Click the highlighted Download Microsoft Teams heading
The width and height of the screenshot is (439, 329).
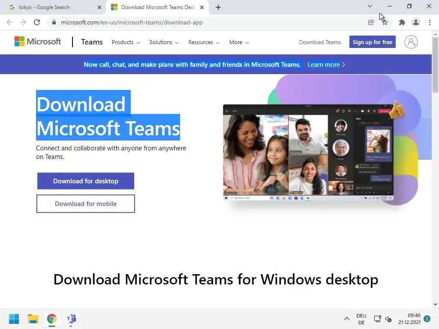coord(108,116)
